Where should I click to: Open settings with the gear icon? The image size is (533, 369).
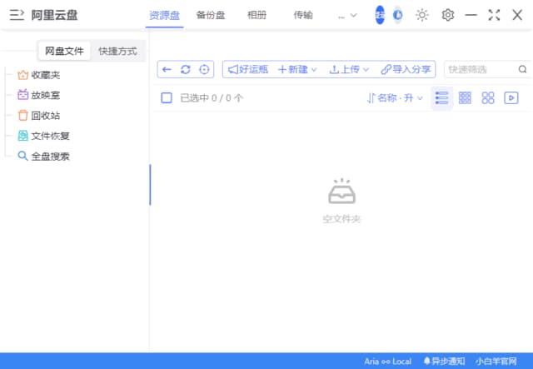(448, 15)
